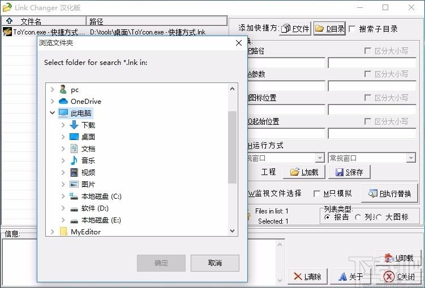425x288 pixels.
Task: Click folder tree scroll down arrow
Action: pyautogui.click(x=232, y=230)
